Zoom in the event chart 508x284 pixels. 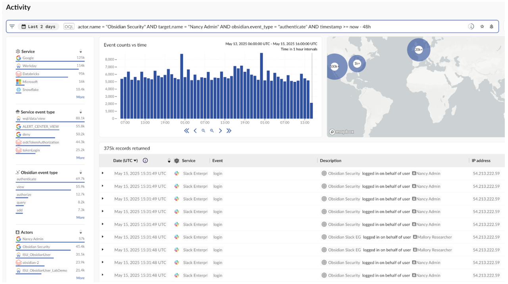(x=212, y=131)
